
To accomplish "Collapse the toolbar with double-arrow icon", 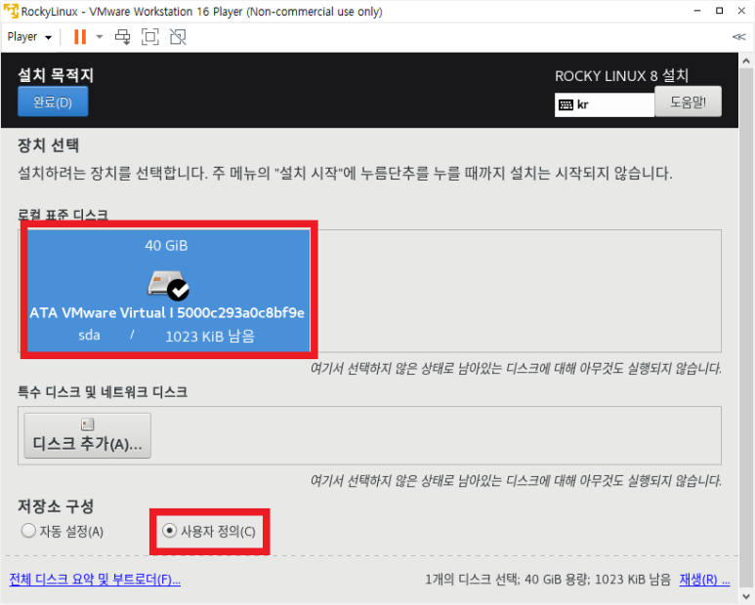I will pyautogui.click(x=738, y=37).
